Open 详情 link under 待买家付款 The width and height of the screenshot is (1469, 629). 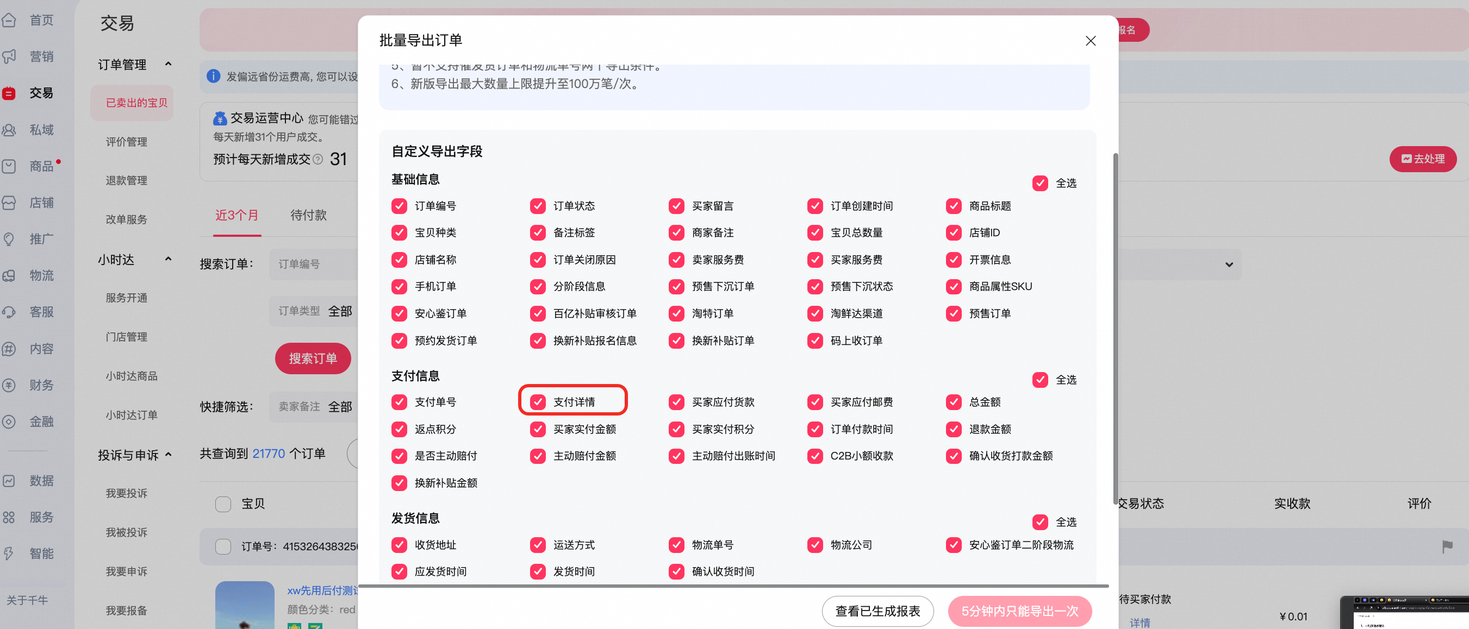click(x=1140, y=622)
